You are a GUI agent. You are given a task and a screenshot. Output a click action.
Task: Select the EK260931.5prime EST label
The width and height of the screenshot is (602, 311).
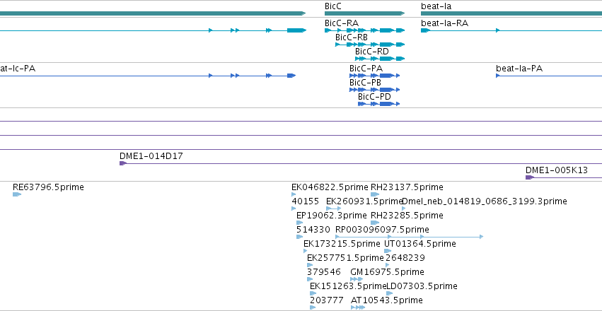pos(364,201)
